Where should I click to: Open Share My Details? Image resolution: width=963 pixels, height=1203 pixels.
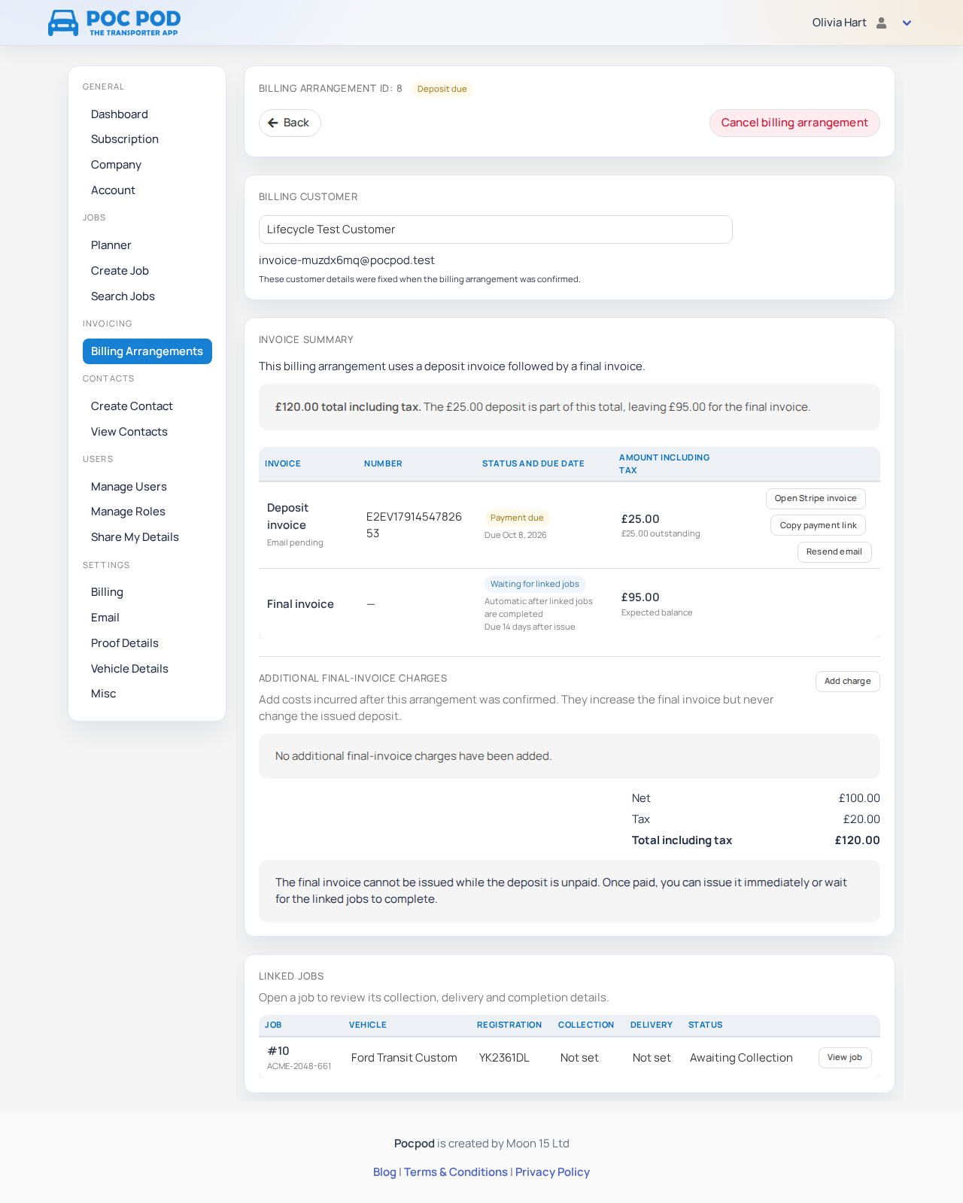click(x=135, y=537)
